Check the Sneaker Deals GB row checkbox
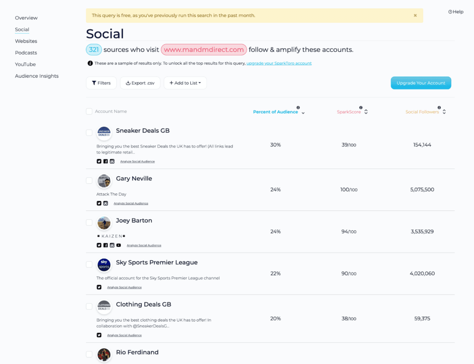 [x=89, y=133]
